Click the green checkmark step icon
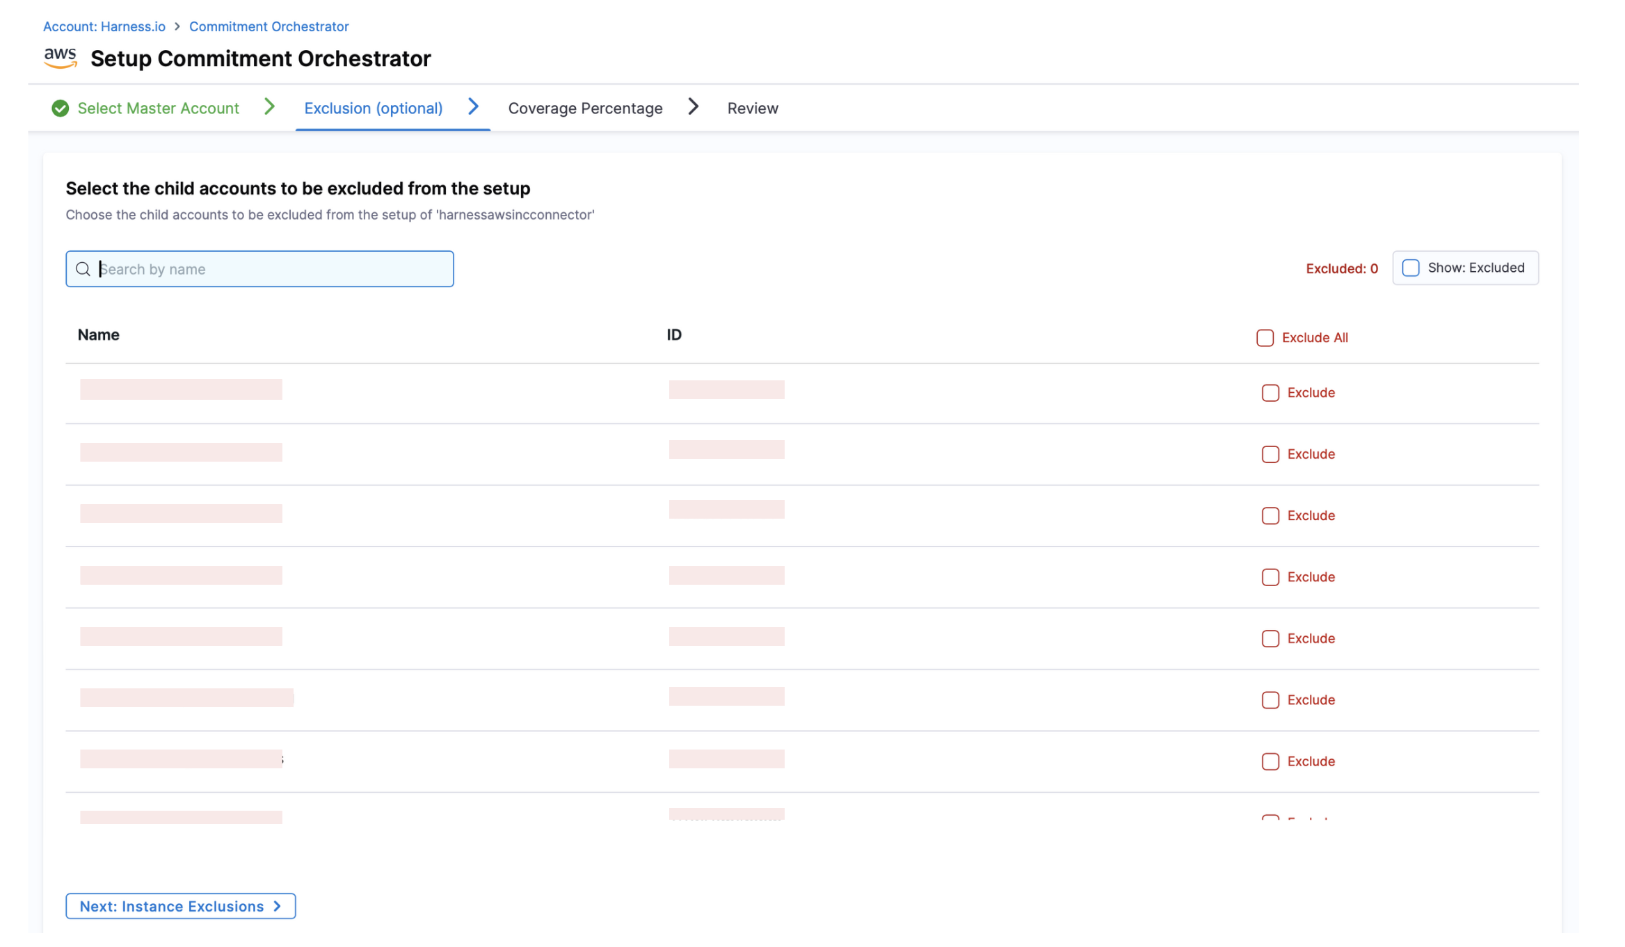The image size is (1625, 947). (61, 108)
